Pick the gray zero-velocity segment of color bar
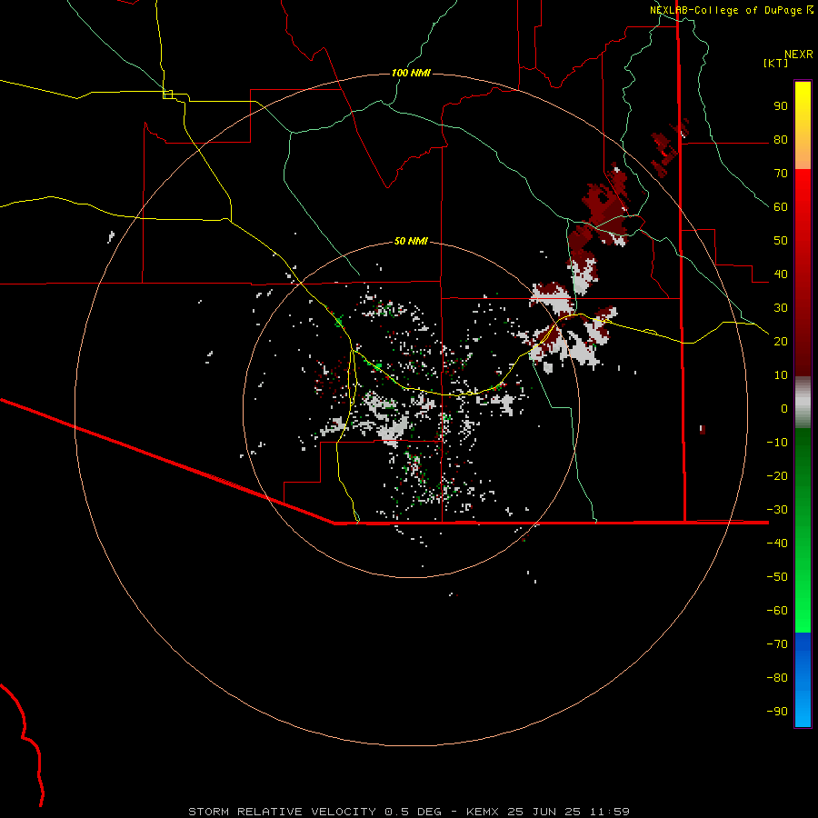Image resolution: width=818 pixels, height=818 pixels. tap(803, 403)
